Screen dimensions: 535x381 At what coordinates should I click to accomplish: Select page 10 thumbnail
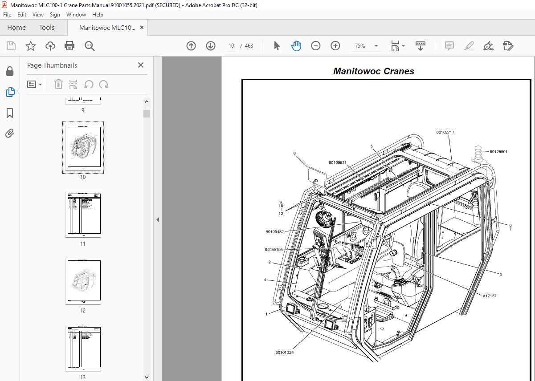(83, 147)
